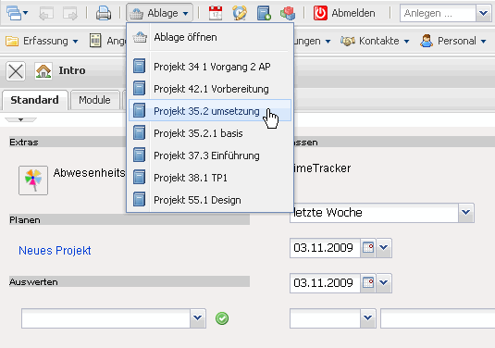Click the colored cubes icon
This screenshot has height=348, width=495.
pos(288,13)
